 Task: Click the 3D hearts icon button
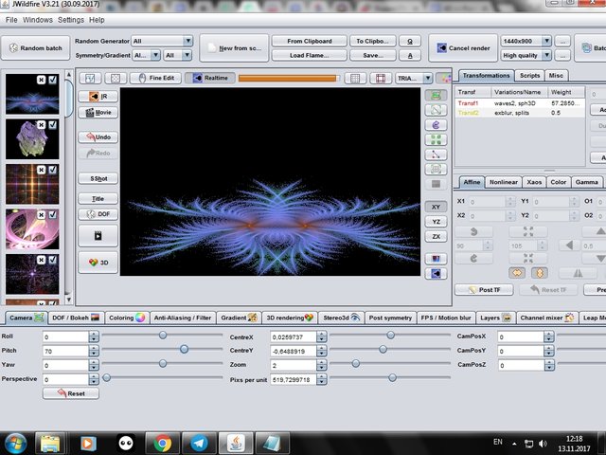[98, 263]
